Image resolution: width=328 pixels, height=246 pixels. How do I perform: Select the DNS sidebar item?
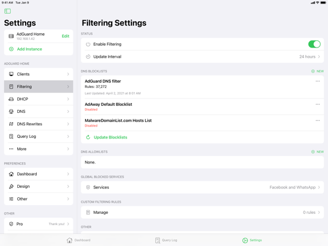(x=39, y=112)
